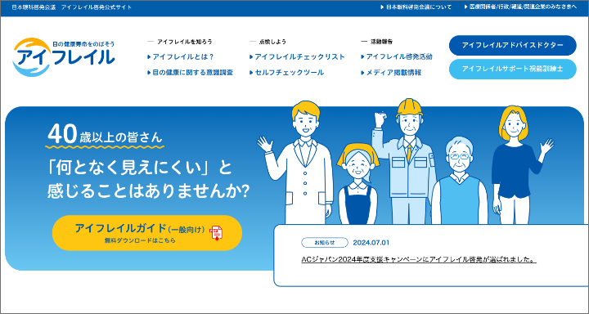
Task: Click the PDF download icon on yellow button
Action: click(x=217, y=233)
